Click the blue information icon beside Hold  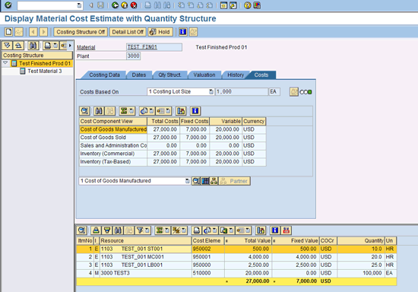pos(182,32)
